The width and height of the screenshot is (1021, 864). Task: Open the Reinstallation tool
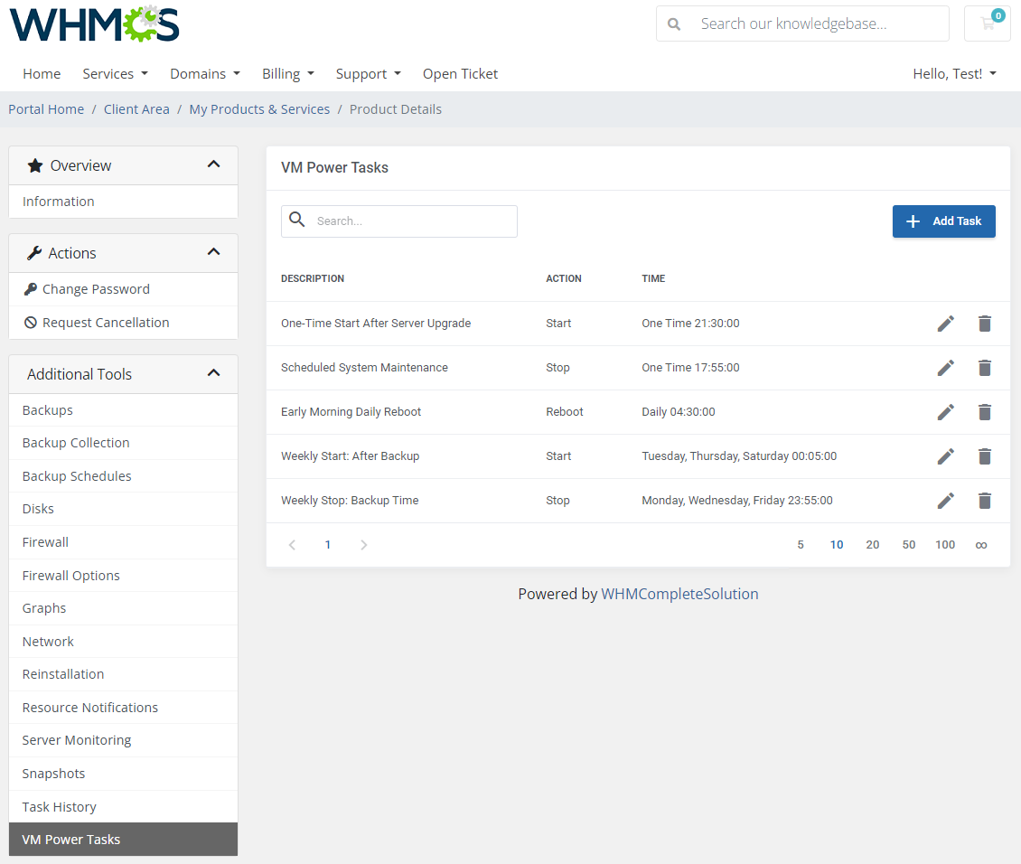[x=123, y=674]
